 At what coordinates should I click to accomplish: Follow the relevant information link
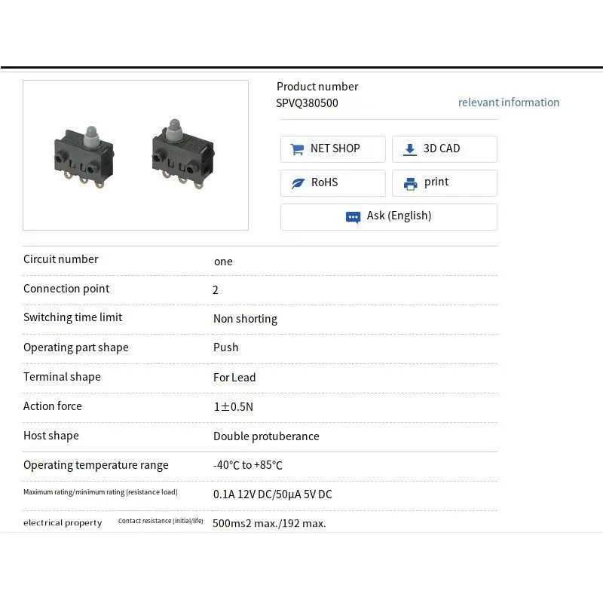click(x=508, y=103)
